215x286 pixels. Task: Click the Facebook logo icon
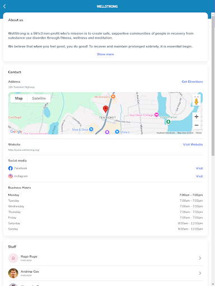point(11,168)
